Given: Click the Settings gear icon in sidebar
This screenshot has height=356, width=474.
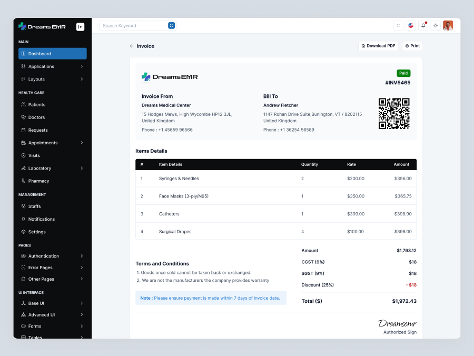Looking at the screenshot, I should [23, 232].
